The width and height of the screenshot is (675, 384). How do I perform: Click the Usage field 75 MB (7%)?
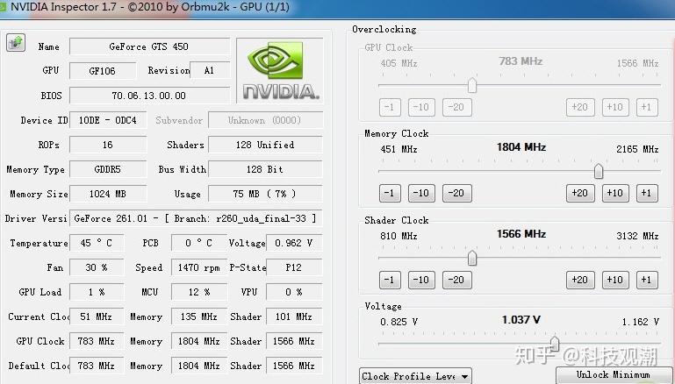click(x=265, y=194)
